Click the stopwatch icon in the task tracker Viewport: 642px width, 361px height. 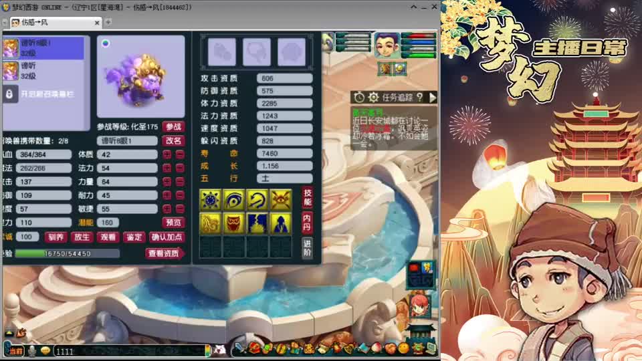click(x=359, y=98)
